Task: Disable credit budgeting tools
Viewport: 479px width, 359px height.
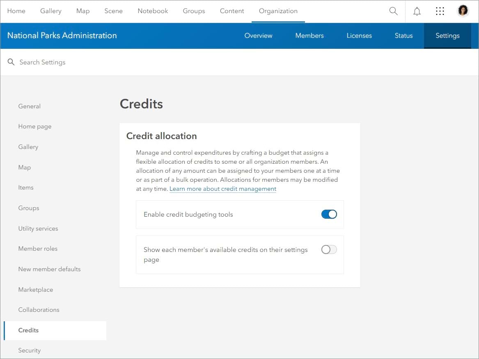Action: pos(329,214)
